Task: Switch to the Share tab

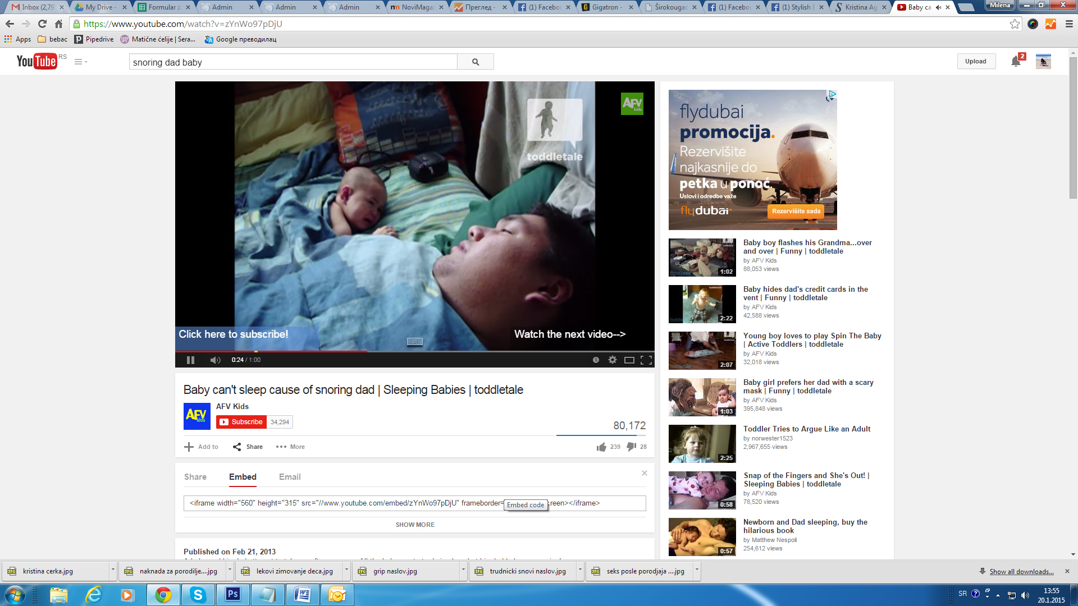Action: [195, 477]
